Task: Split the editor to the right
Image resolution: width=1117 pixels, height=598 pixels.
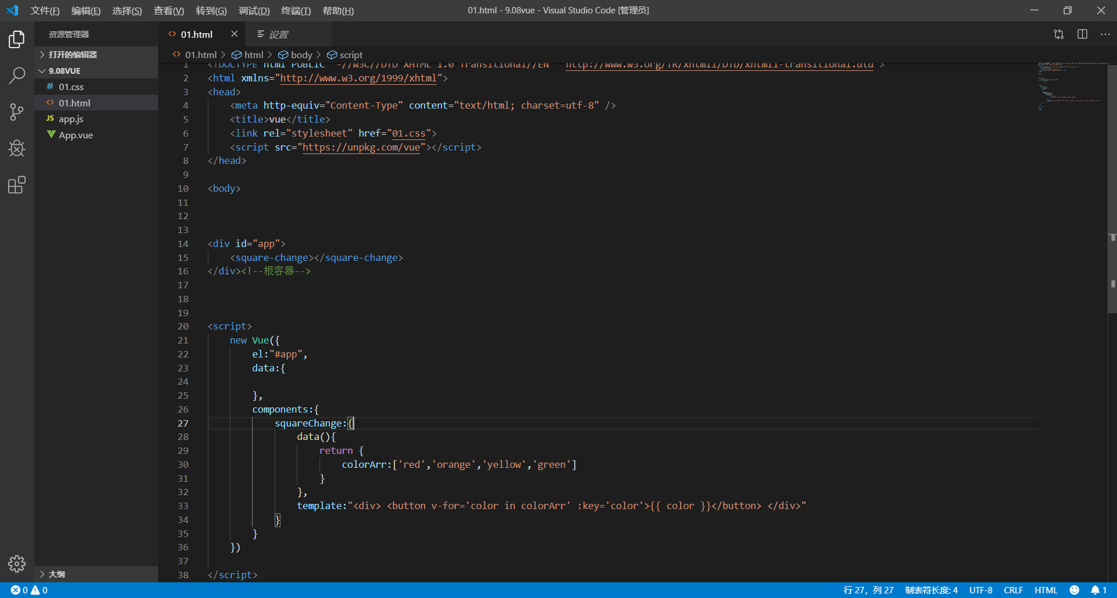Action: point(1082,34)
